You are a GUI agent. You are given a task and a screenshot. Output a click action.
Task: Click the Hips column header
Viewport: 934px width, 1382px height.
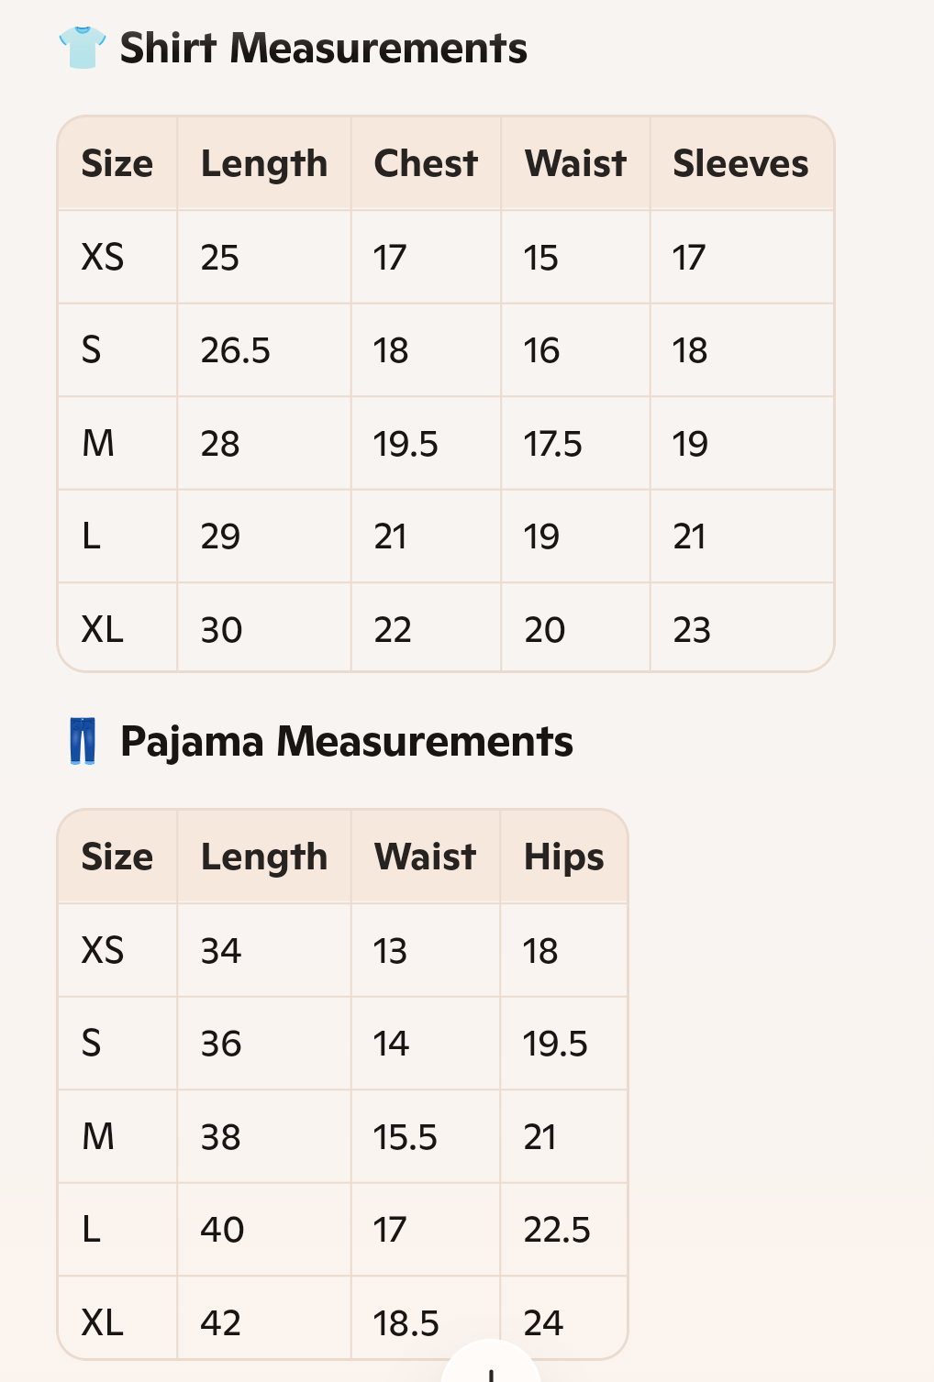coord(563,857)
